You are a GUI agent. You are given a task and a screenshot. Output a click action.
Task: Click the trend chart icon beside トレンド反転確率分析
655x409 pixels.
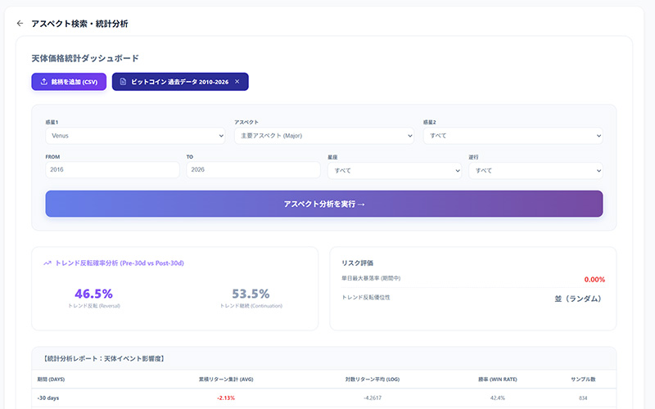pyautogui.click(x=47, y=263)
